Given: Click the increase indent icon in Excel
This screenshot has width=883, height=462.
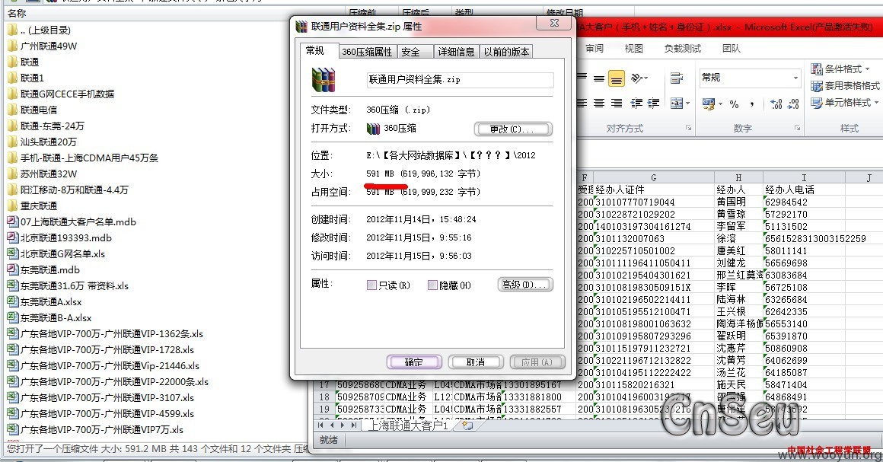Looking at the screenshot, I should pyautogui.click(x=653, y=103).
